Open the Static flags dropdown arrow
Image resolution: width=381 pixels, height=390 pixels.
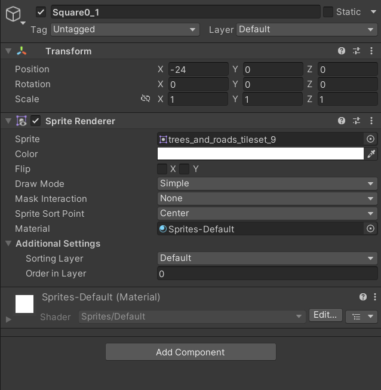373,12
